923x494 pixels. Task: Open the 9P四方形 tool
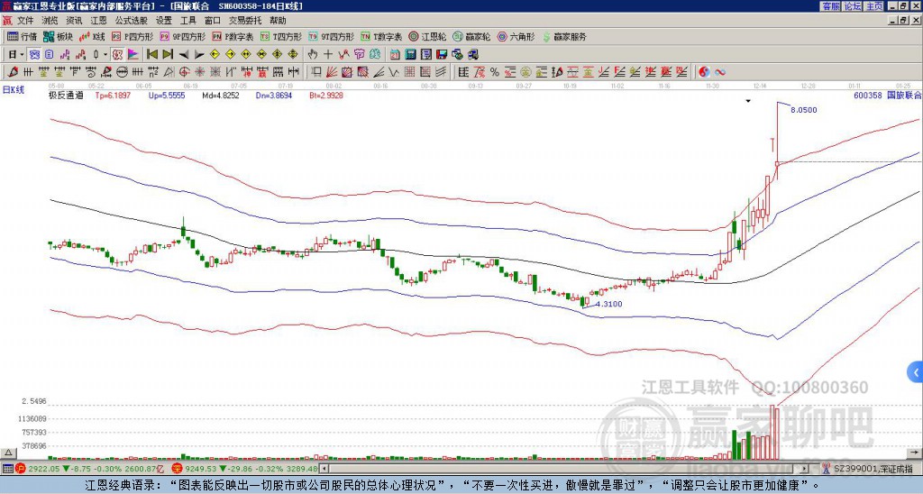(x=182, y=37)
